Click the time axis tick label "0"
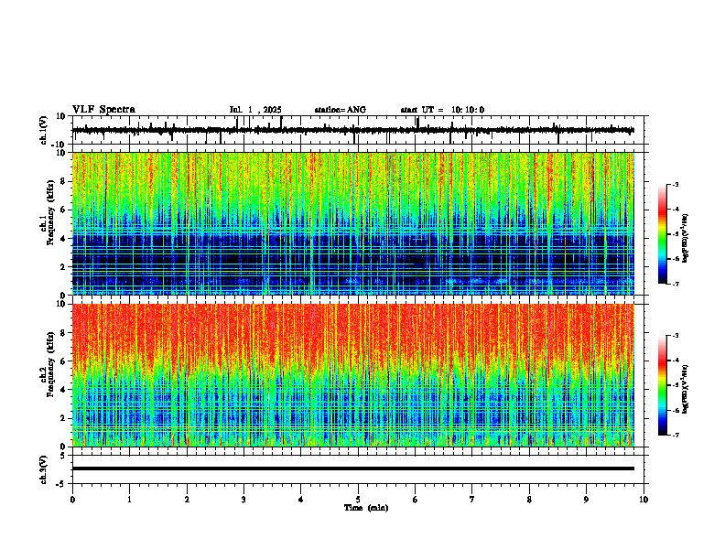Viewport: 725px width, 560px height. (x=72, y=500)
